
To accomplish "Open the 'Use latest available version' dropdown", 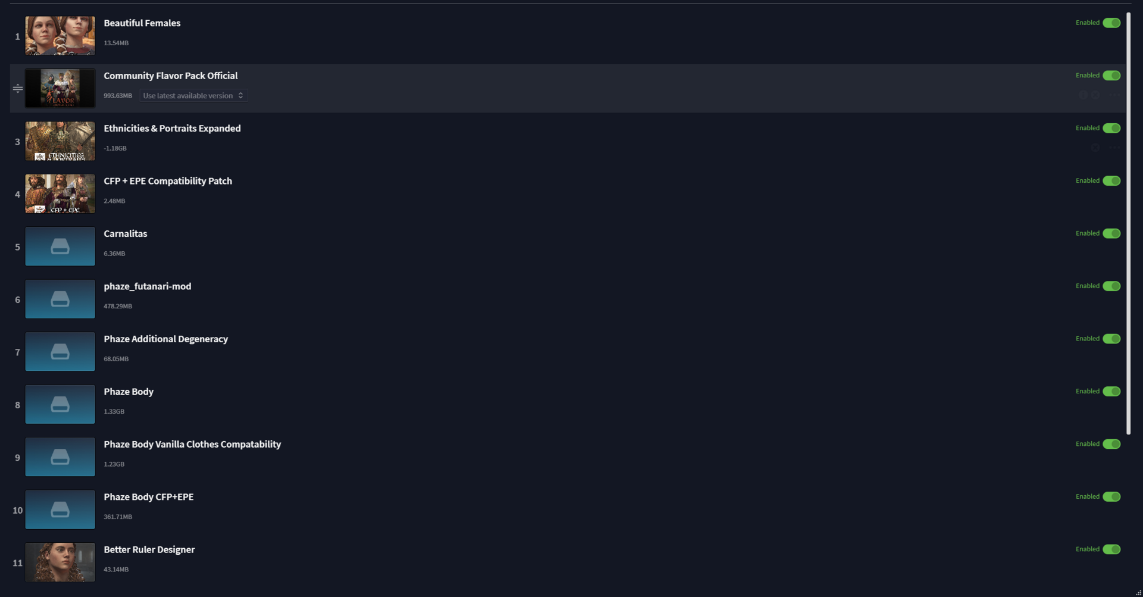I will [x=193, y=95].
